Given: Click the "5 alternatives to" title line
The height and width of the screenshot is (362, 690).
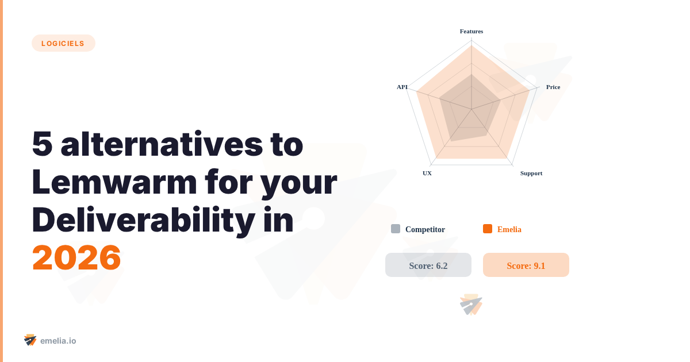Looking at the screenshot, I should pyautogui.click(x=167, y=144).
